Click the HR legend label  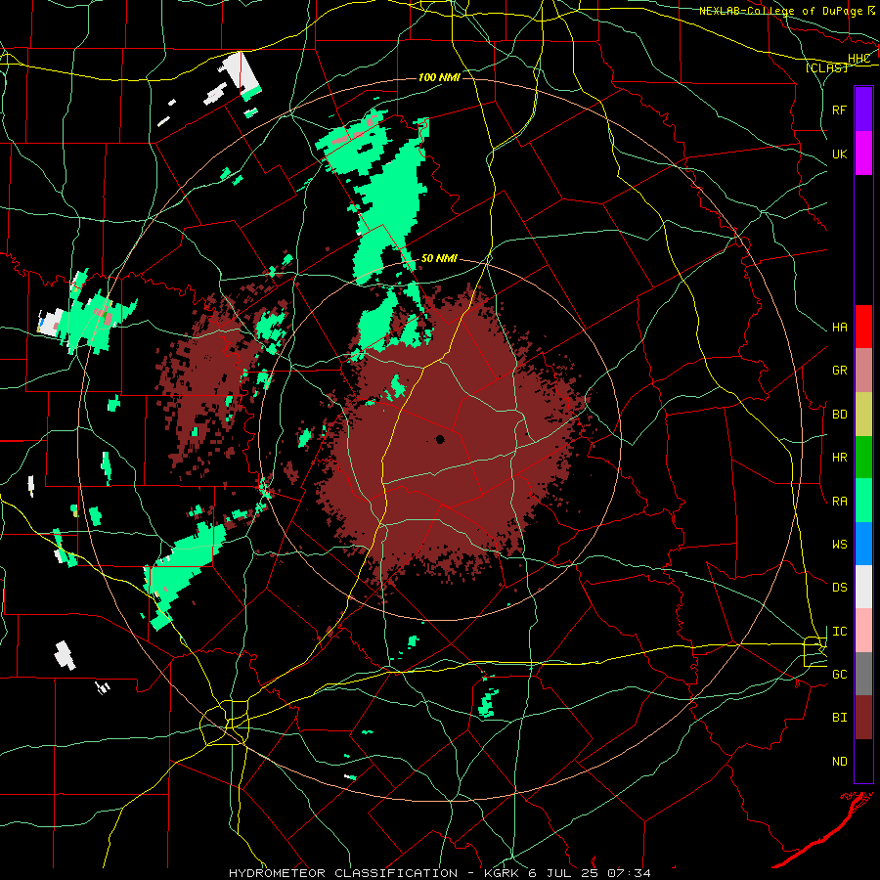pos(839,458)
